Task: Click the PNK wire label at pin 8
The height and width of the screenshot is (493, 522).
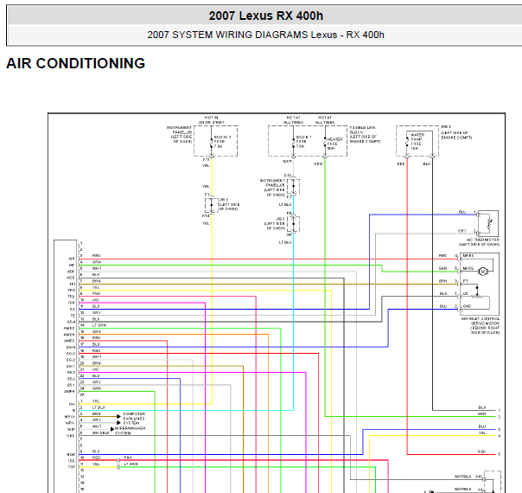Action: pyautogui.click(x=97, y=293)
